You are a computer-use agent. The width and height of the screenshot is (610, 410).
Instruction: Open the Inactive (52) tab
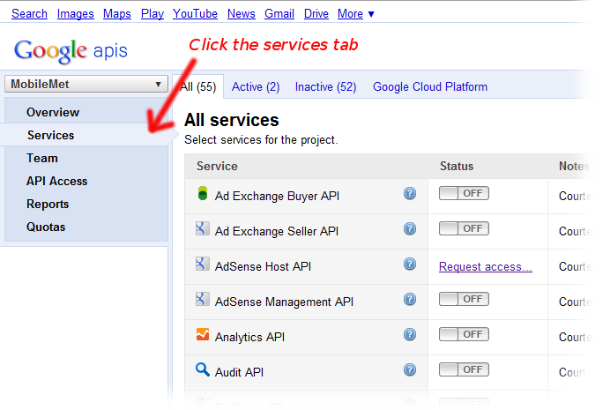[x=325, y=86]
